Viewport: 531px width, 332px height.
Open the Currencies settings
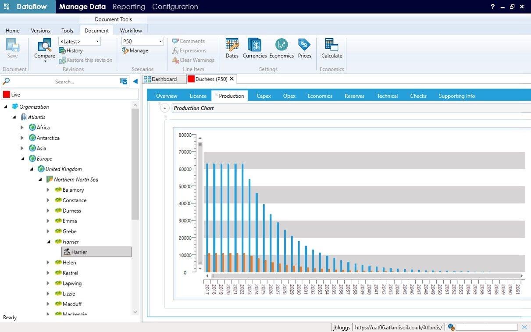pyautogui.click(x=254, y=45)
